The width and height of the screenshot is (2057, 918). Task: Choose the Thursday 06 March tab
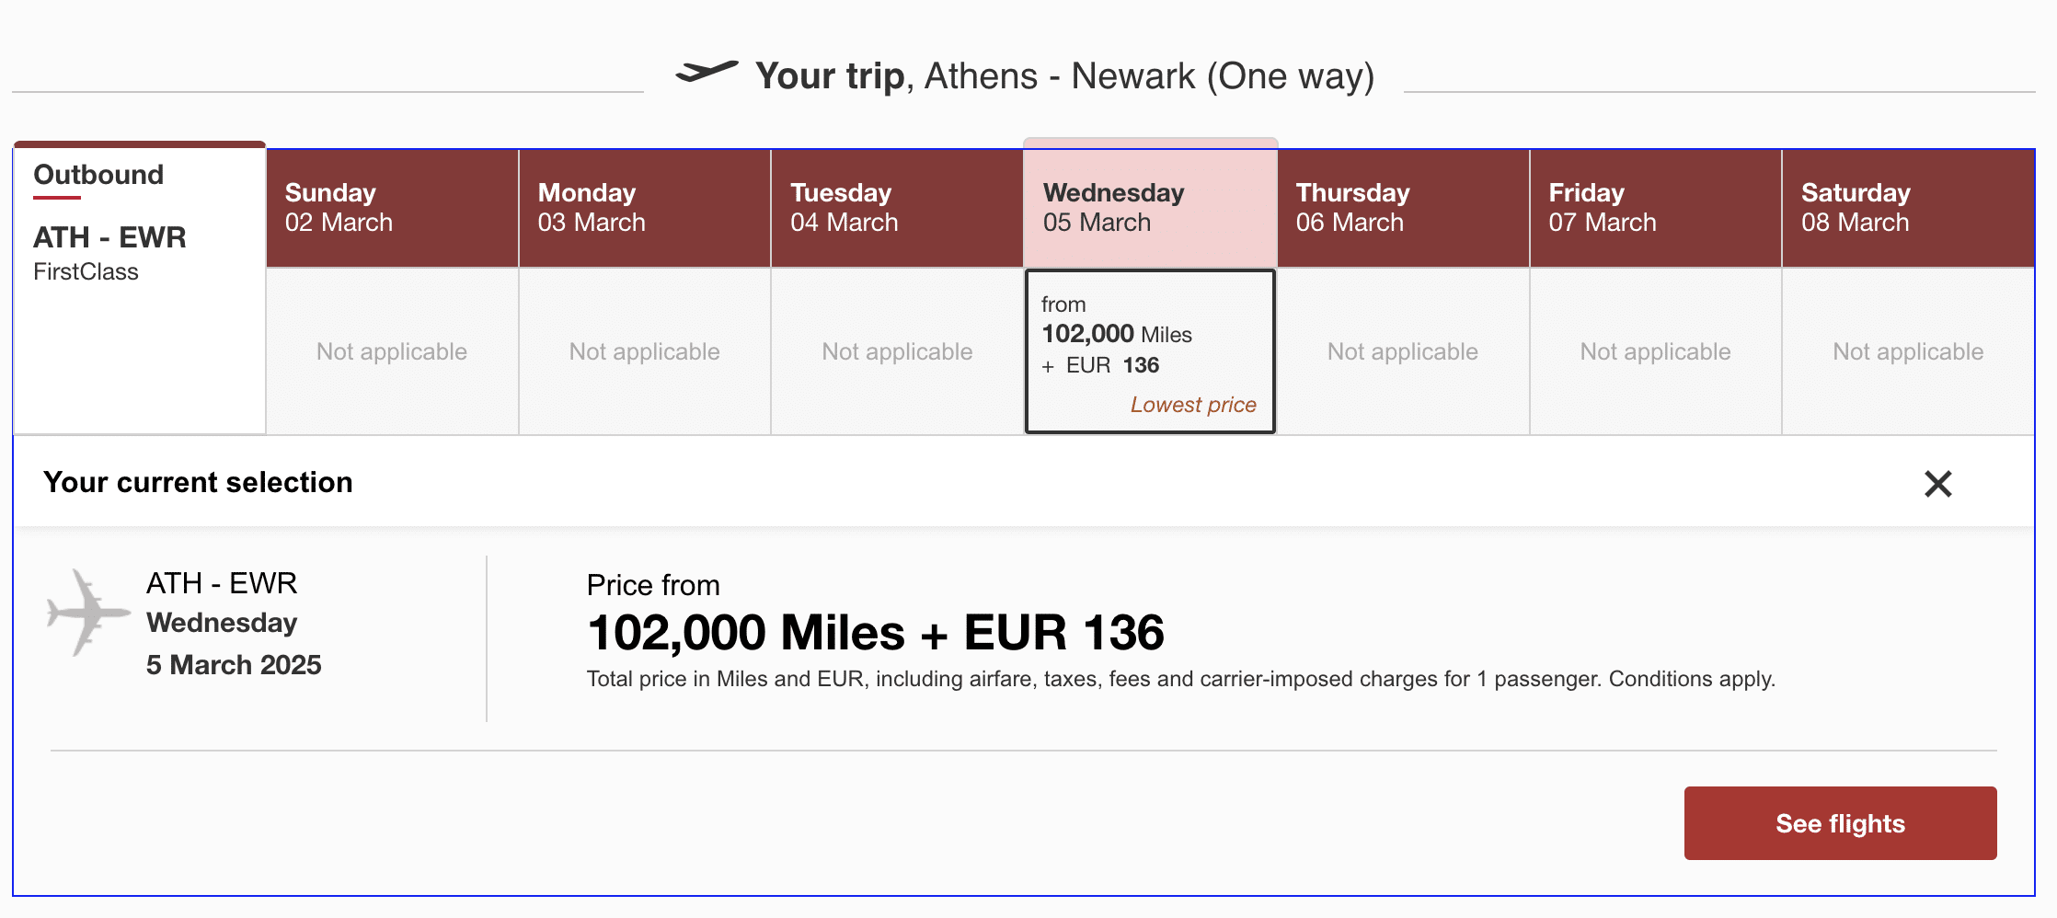[1403, 208]
